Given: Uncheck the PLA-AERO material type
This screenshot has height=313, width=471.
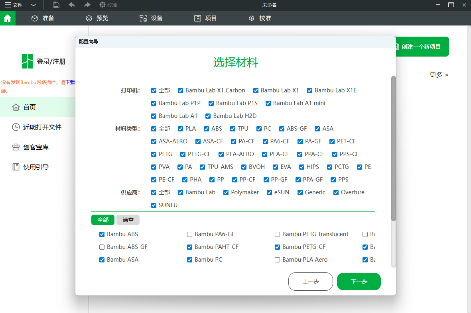Looking at the screenshot, I should point(221,155).
